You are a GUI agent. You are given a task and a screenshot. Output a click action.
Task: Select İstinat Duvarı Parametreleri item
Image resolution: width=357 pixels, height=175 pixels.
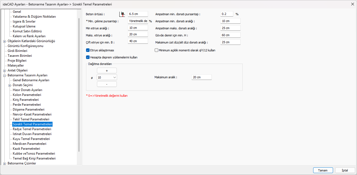[32, 134]
